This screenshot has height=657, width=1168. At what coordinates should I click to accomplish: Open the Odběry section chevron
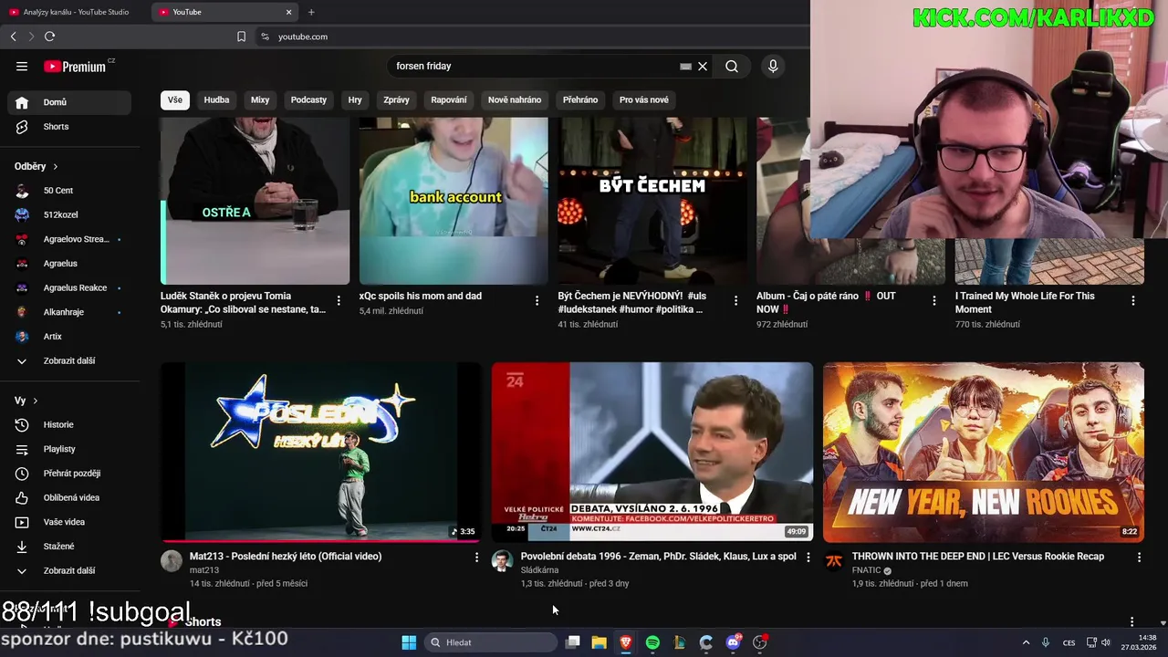pos(55,167)
